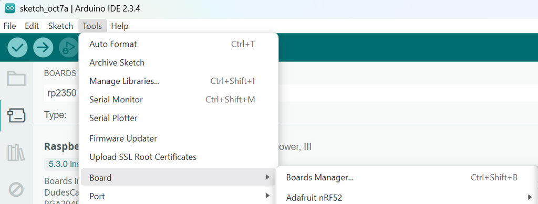Click the 5.3.0 installed version badge
The image size is (538, 204).
coord(62,164)
